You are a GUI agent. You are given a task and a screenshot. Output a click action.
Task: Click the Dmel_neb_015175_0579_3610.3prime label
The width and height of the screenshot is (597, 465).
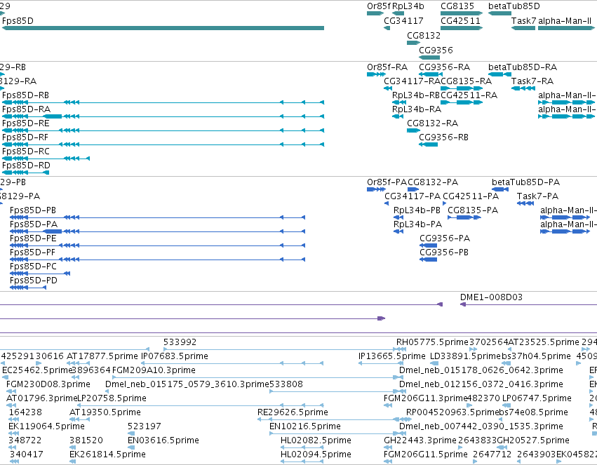[x=187, y=384]
